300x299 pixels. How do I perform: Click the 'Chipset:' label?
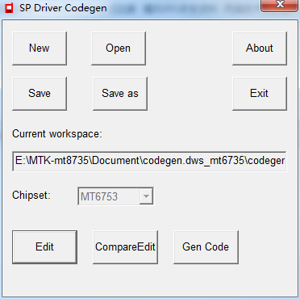pos(31,196)
